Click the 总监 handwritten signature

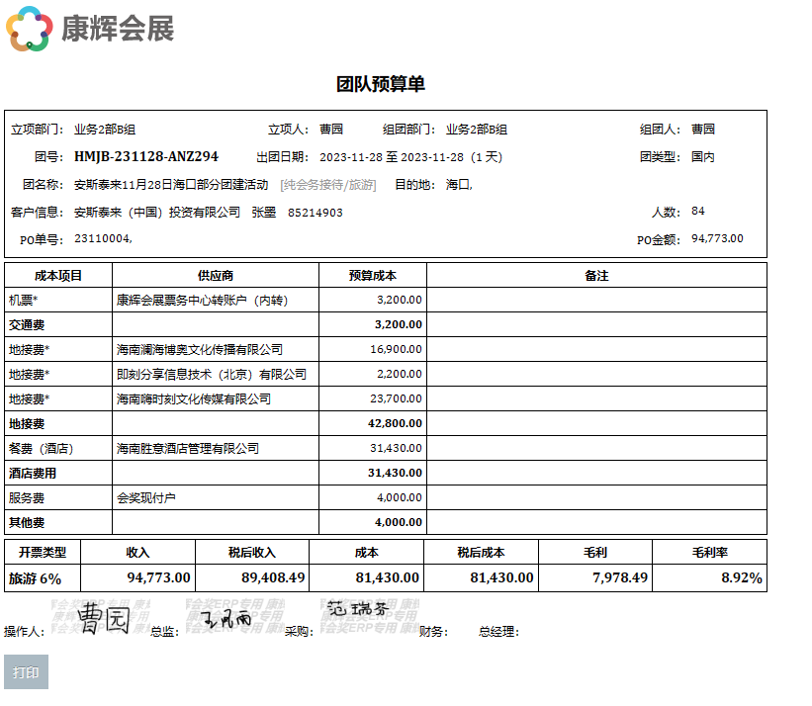tap(226, 620)
